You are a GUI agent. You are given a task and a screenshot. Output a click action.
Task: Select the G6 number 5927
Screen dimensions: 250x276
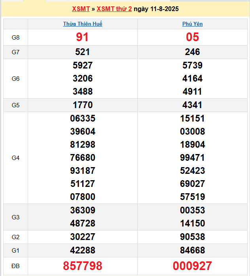[x=83, y=65]
